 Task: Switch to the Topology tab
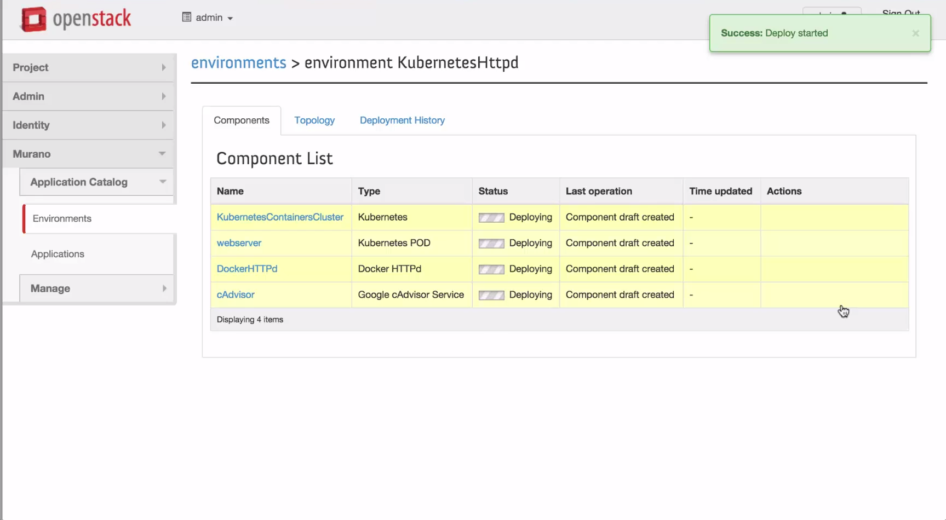pos(314,120)
